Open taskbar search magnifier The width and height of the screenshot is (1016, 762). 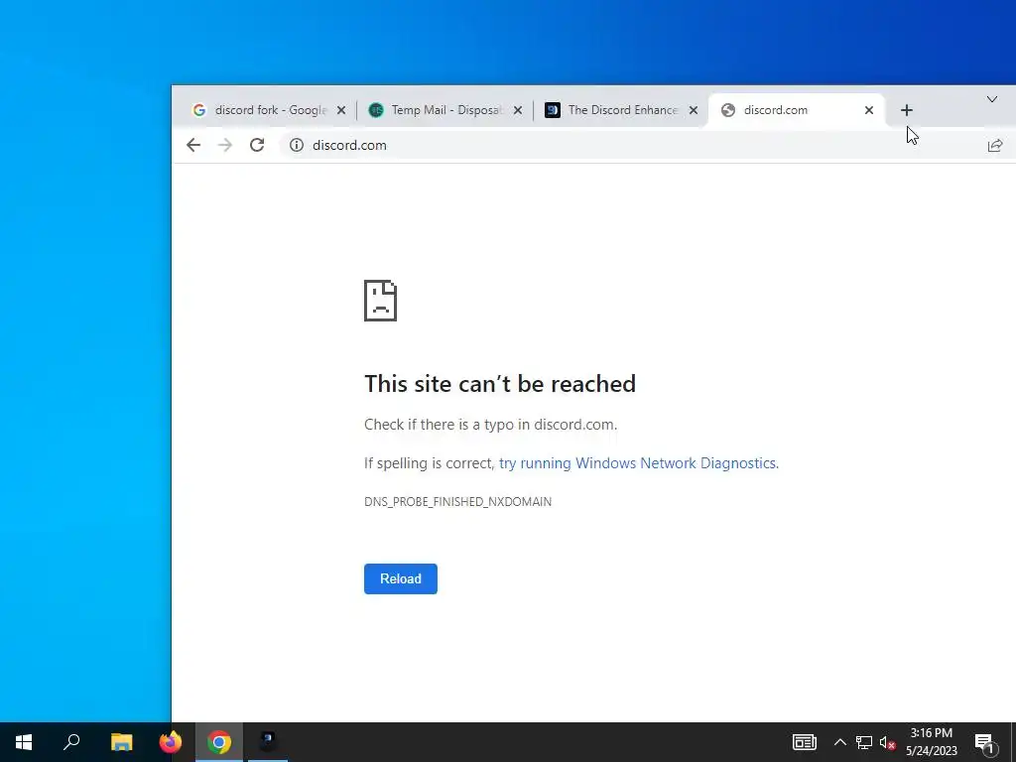[71, 742]
